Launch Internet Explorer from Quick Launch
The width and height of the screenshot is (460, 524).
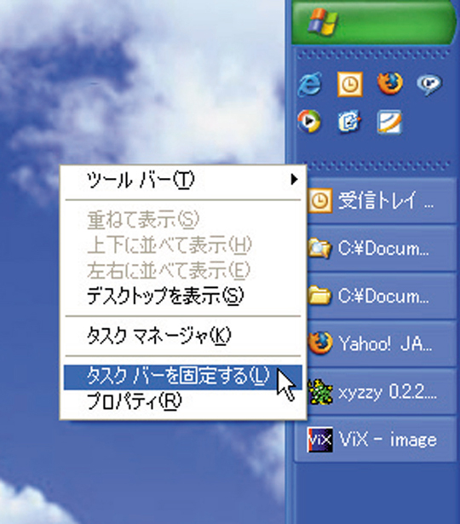pyautogui.click(x=310, y=84)
